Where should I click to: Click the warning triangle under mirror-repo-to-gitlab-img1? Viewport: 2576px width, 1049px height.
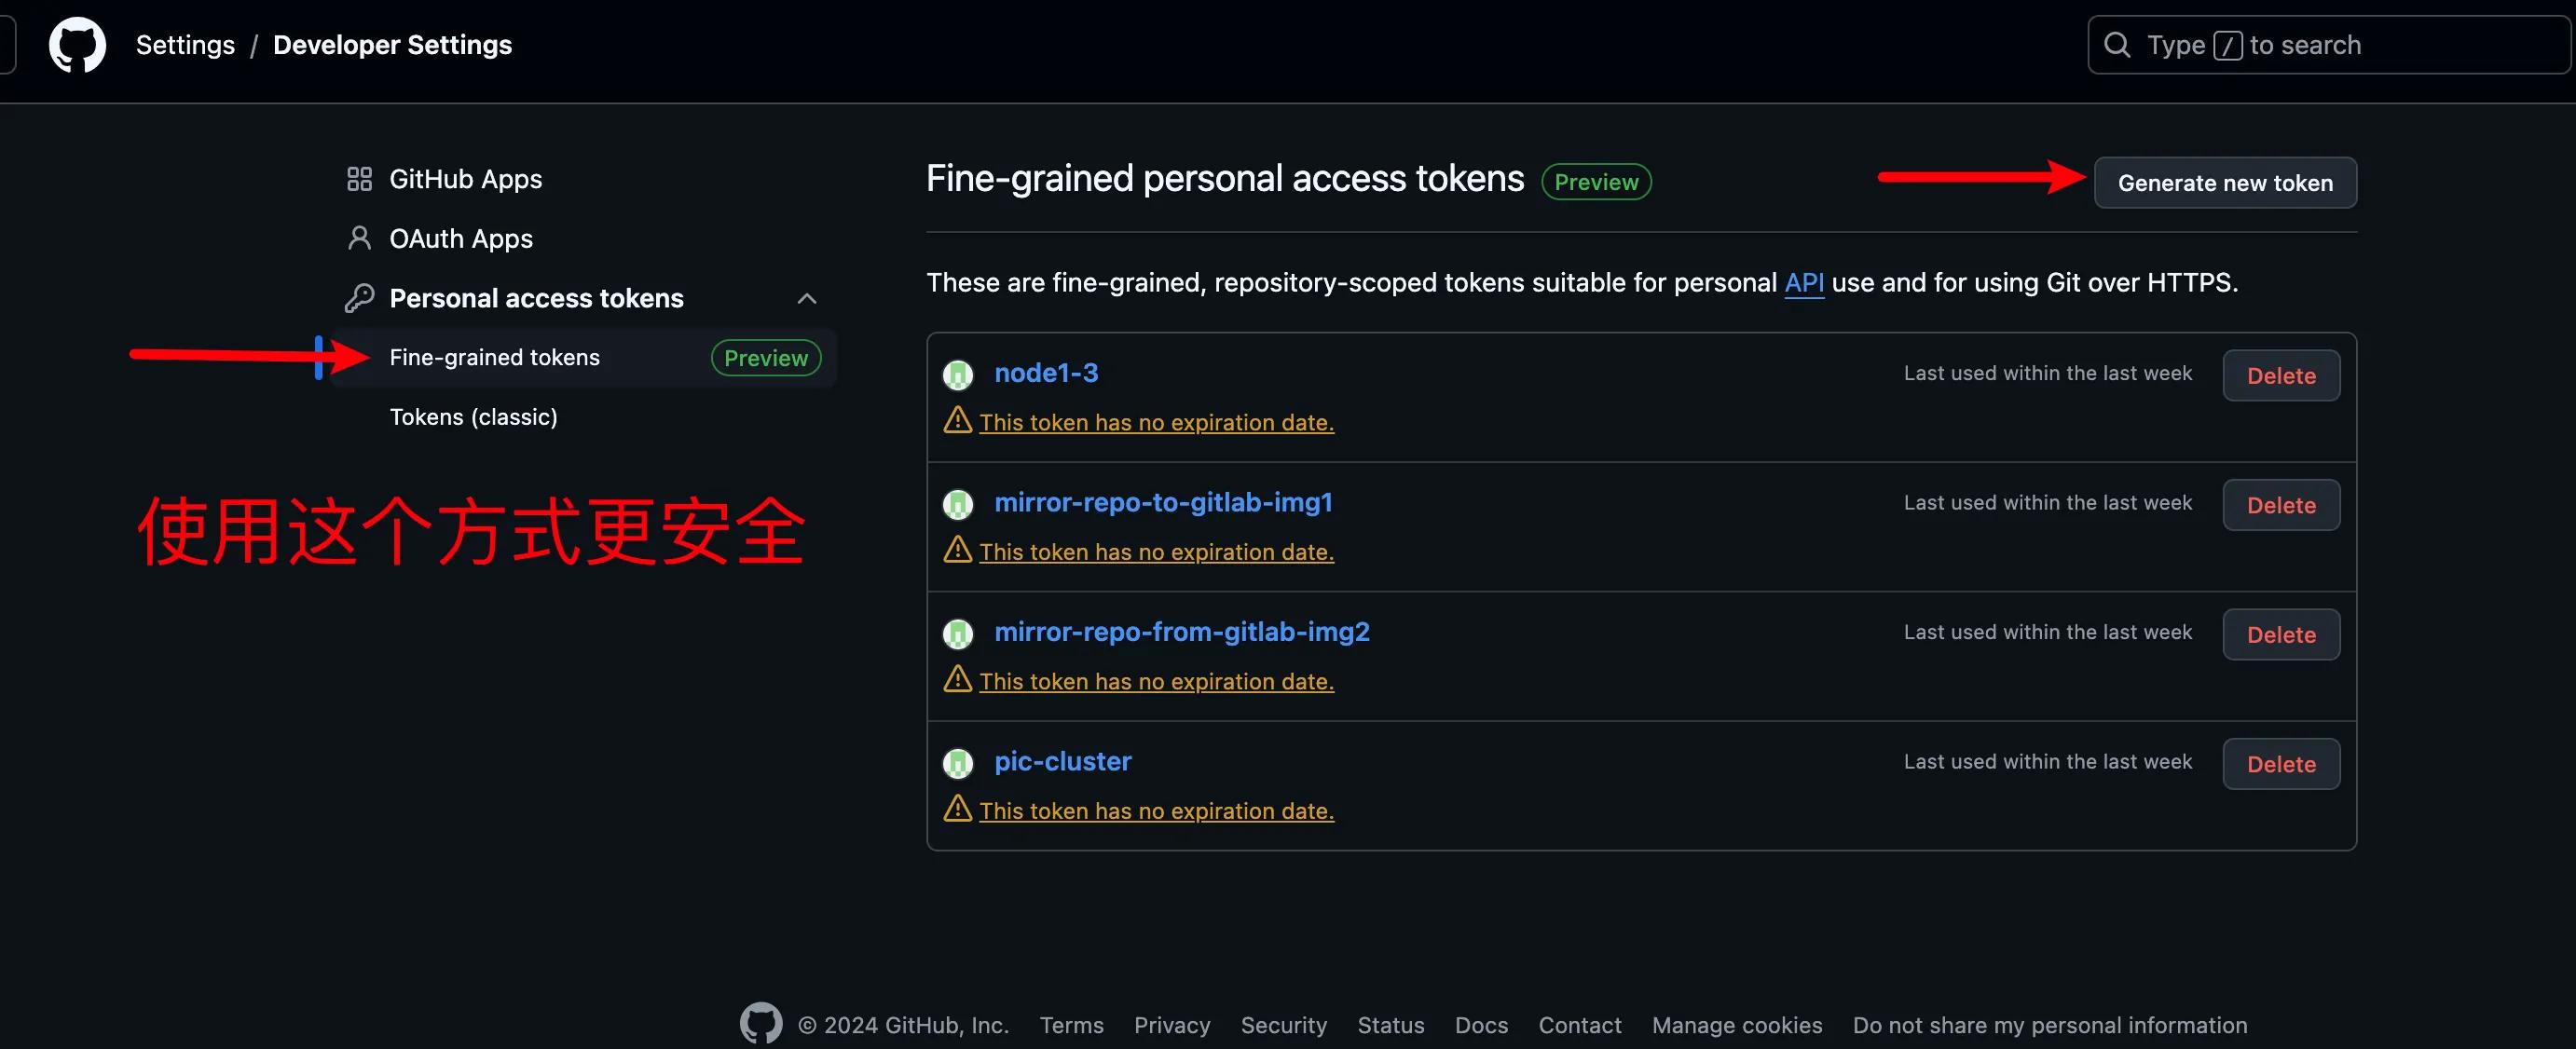[958, 549]
